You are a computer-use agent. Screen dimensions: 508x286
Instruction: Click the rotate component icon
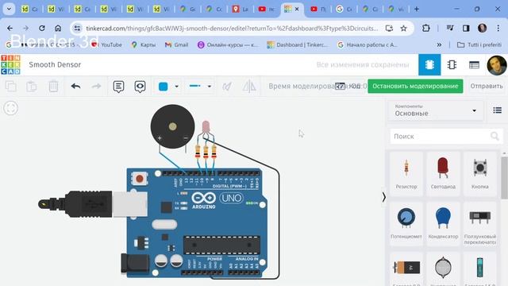point(227,87)
